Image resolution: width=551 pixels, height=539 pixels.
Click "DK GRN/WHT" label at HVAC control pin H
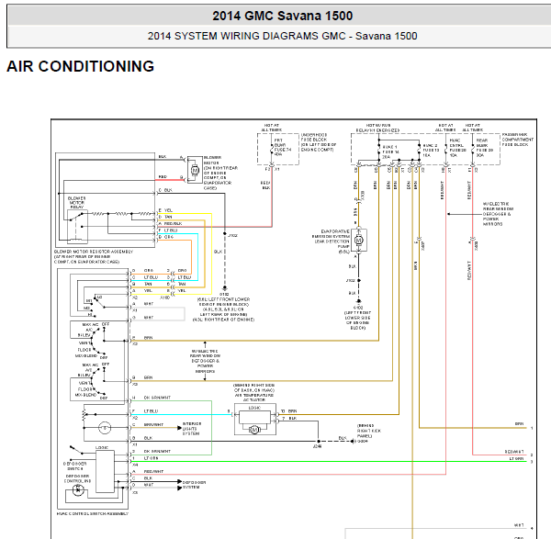[157, 398]
